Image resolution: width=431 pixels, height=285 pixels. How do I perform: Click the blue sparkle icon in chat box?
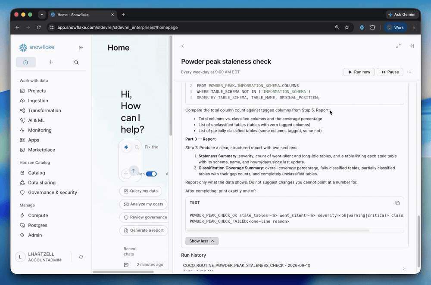click(x=126, y=147)
